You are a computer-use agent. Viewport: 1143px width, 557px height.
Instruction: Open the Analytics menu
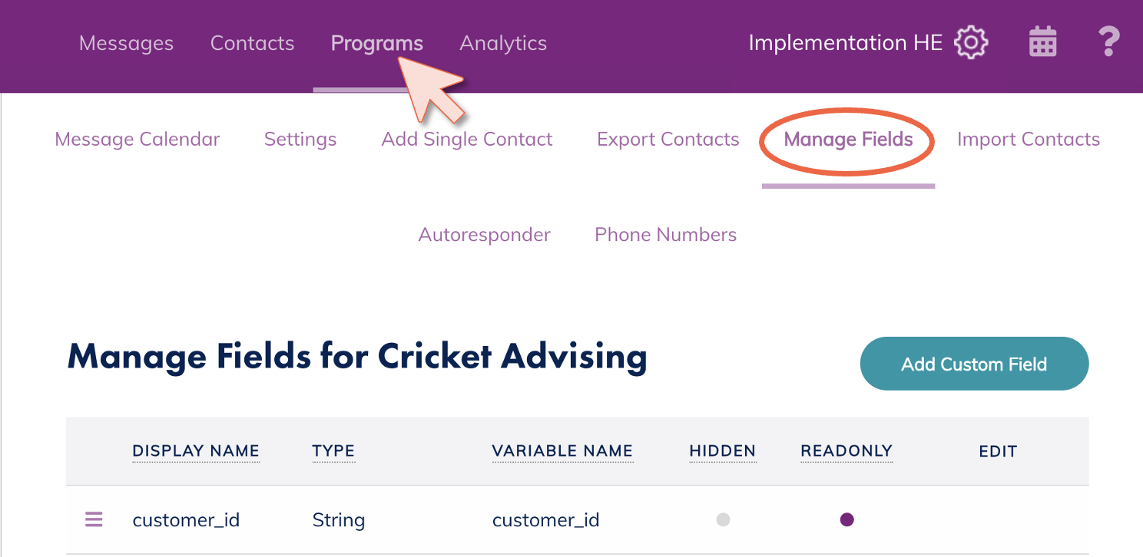(503, 43)
